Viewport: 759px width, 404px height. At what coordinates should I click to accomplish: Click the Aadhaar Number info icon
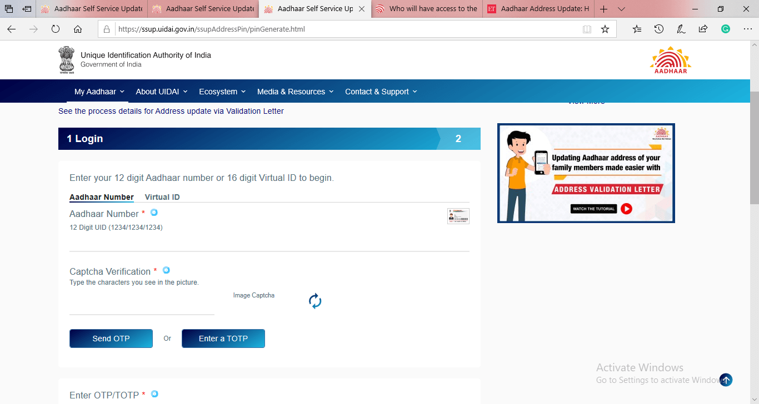154,213
